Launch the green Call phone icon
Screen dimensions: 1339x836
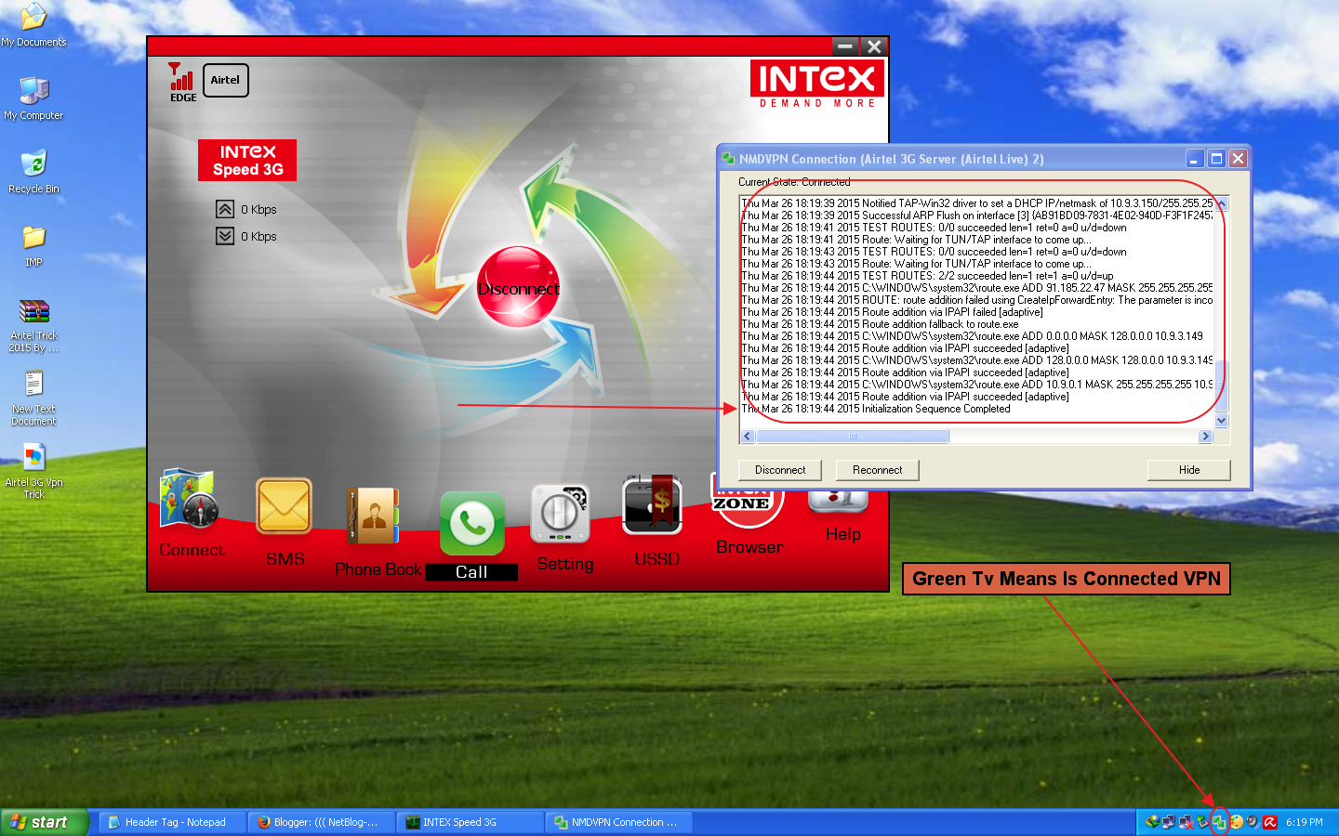(x=471, y=523)
